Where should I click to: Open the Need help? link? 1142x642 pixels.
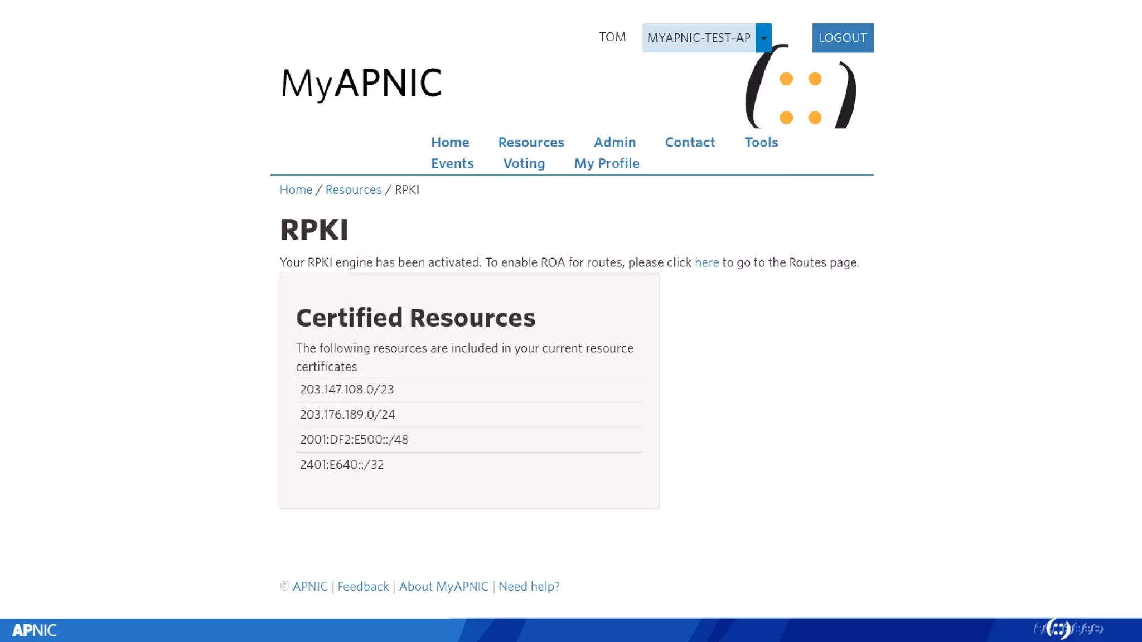529,586
